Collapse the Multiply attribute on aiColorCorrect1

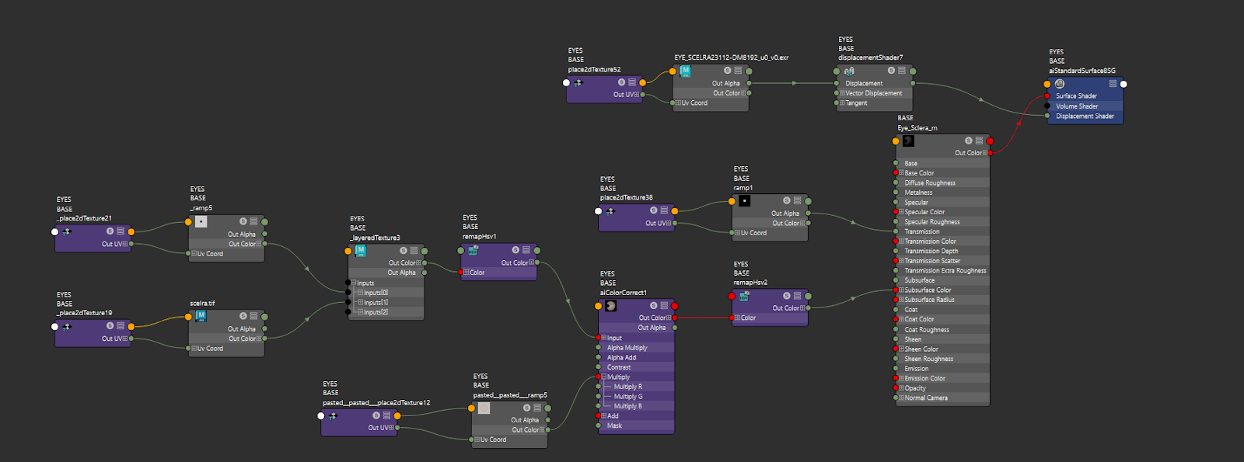[604, 377]
